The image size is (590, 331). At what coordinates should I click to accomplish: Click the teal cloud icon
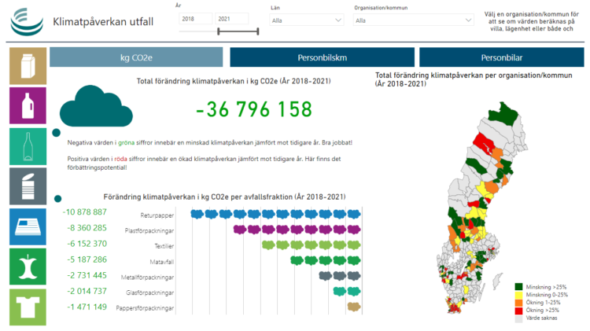[x=93, y=106]
